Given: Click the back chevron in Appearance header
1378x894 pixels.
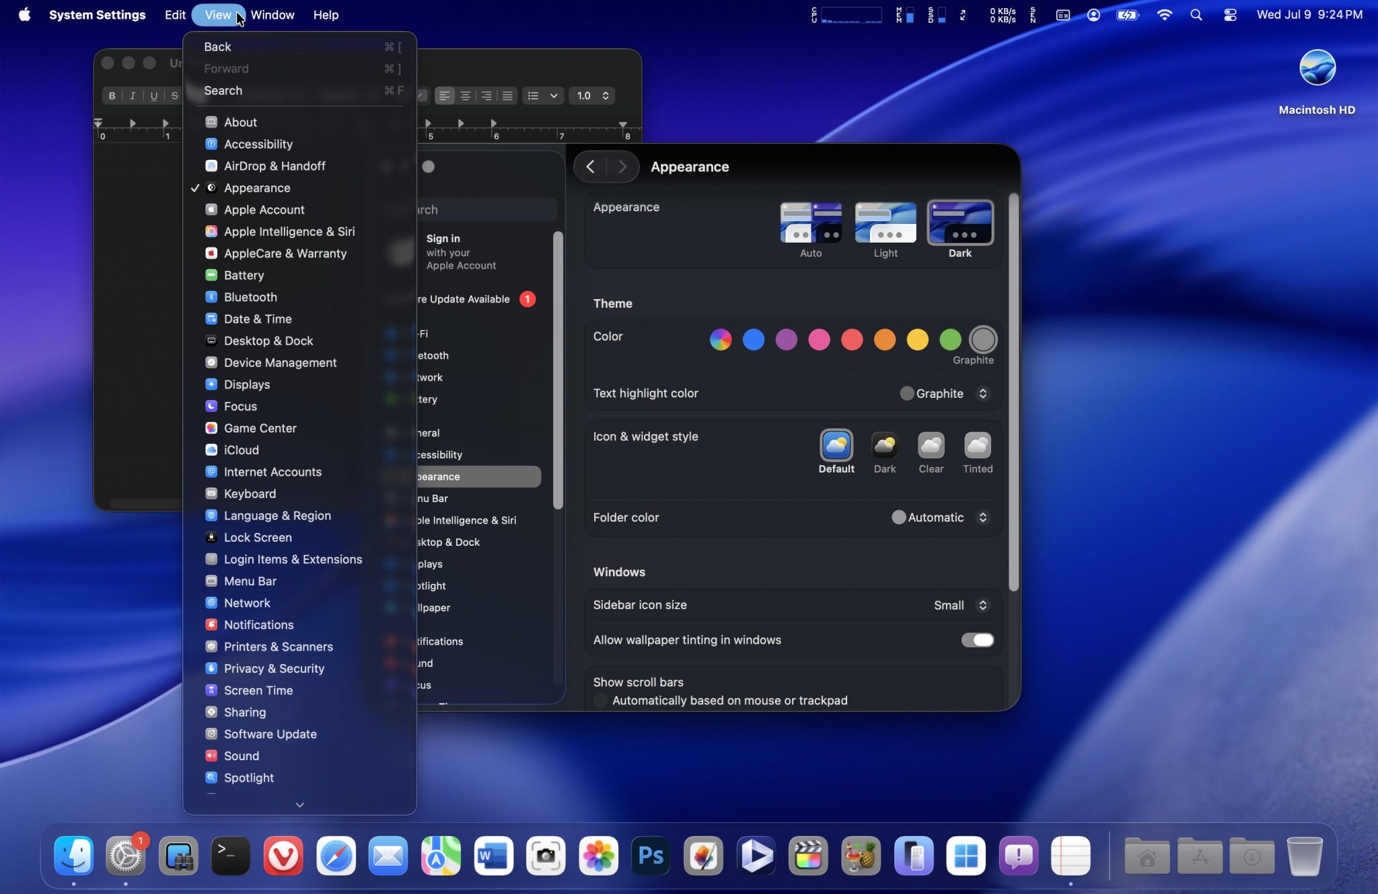Looking at the screenshot, I should point(590,167).
